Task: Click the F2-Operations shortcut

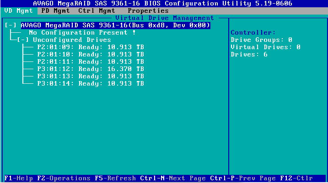Action: click(64, 178)
